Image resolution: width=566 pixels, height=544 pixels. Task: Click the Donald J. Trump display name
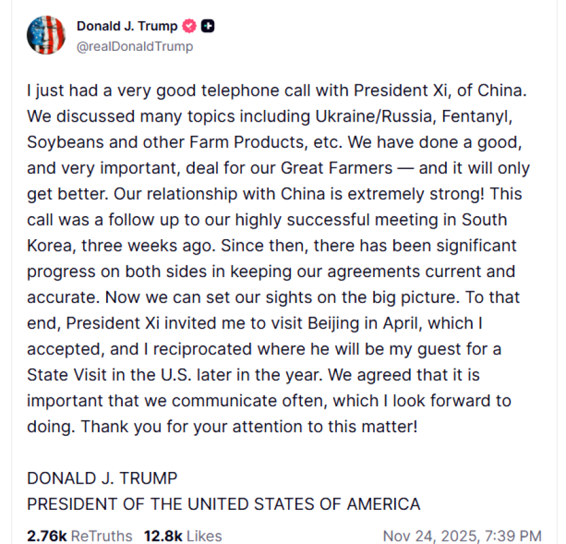pyautogui.click(x=127, y=26)
